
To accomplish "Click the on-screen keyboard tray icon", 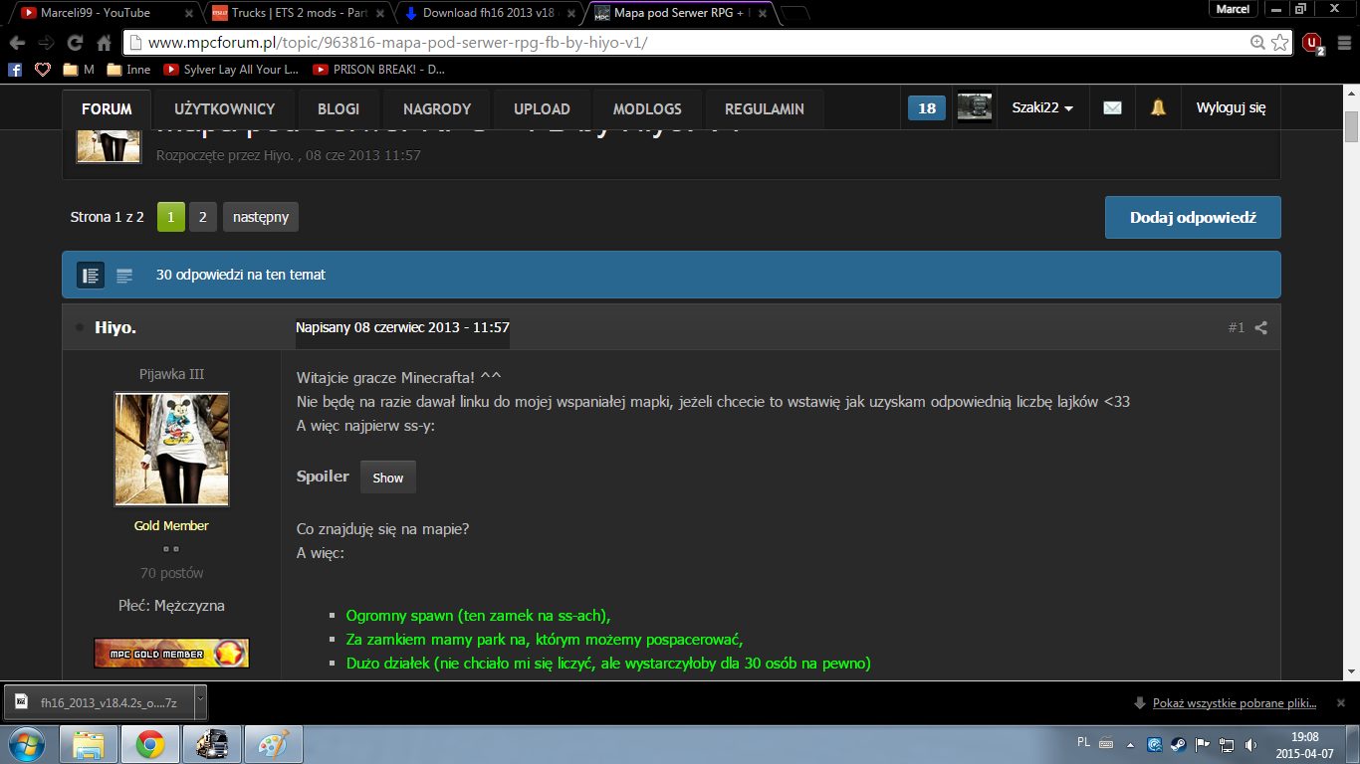I will pyautogui.click(x=1106, y=744).
